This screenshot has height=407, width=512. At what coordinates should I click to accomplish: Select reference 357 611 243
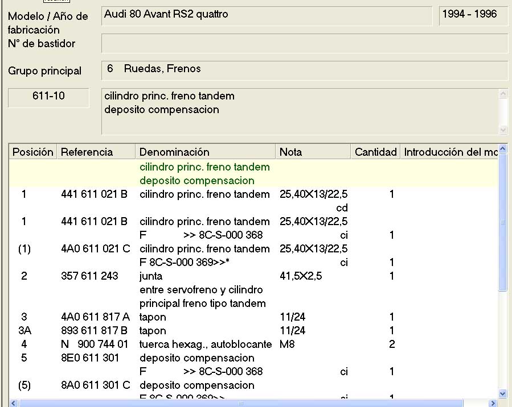(x=89, y=276)
